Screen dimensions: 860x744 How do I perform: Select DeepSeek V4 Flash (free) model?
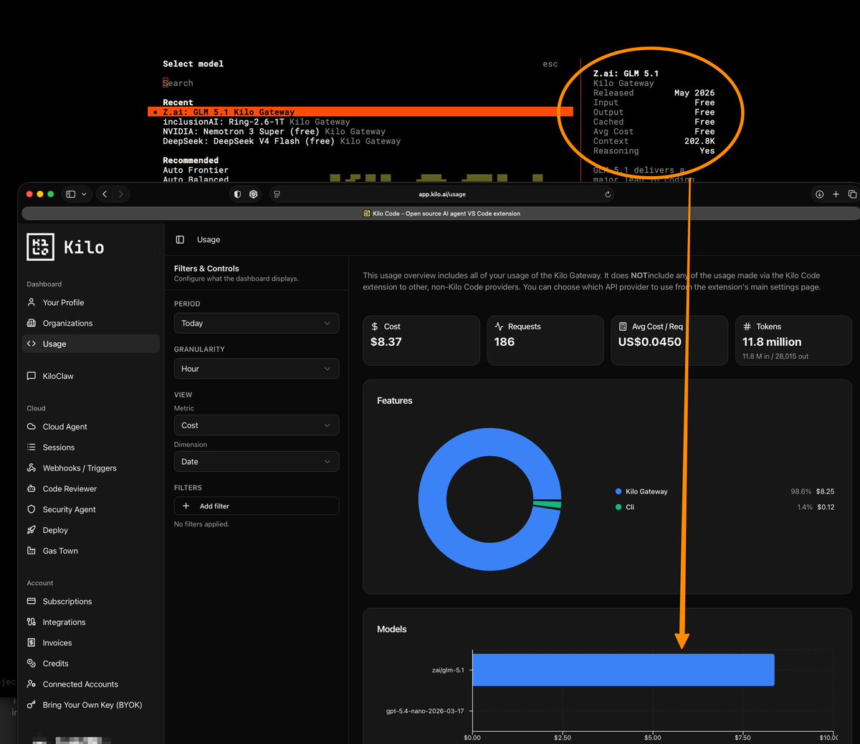point(282,141)
